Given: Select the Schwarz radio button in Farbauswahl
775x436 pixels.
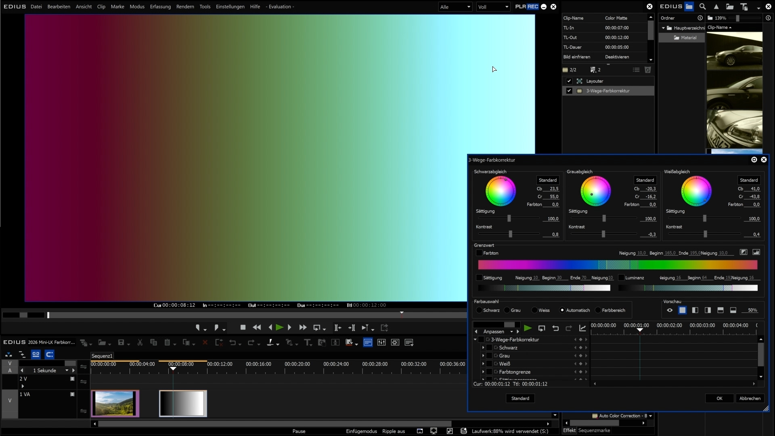Looking at the screenshot, I should 479,310.
